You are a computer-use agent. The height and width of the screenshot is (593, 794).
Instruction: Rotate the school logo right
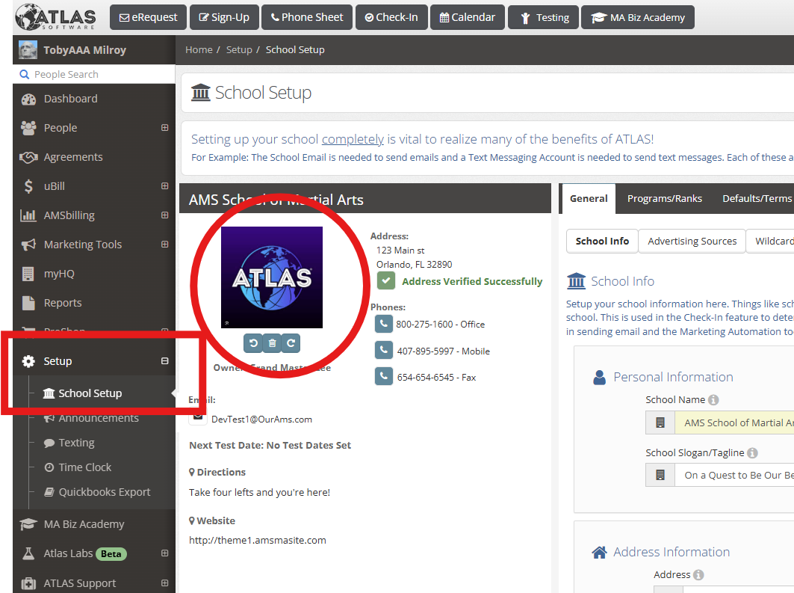click(291, 342)
